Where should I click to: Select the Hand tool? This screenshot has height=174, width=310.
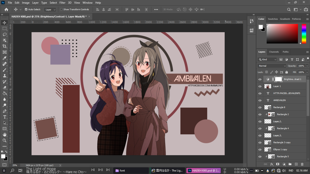coord(4,135)
